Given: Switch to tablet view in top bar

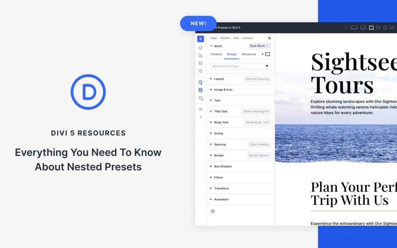Looking at the screenshot, I should 378,28.
